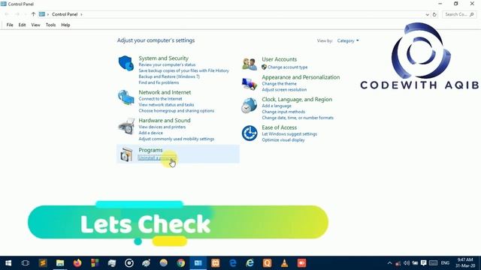Click the User Accounts people icon

click(250, 64)
